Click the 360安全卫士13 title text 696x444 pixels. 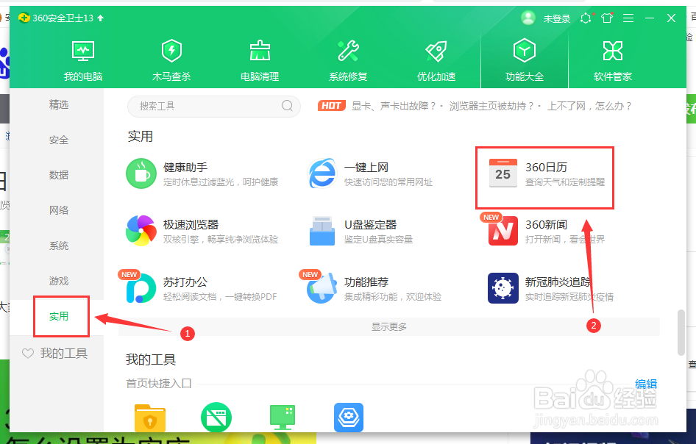[x=63, y=18]
